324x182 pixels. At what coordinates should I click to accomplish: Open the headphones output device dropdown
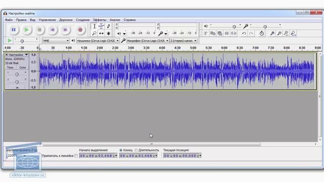pos(98,40)
